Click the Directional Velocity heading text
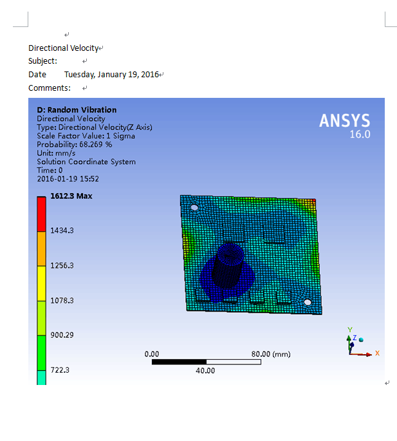397x441 pixels. pyautogui.click(x=63, y=48)
